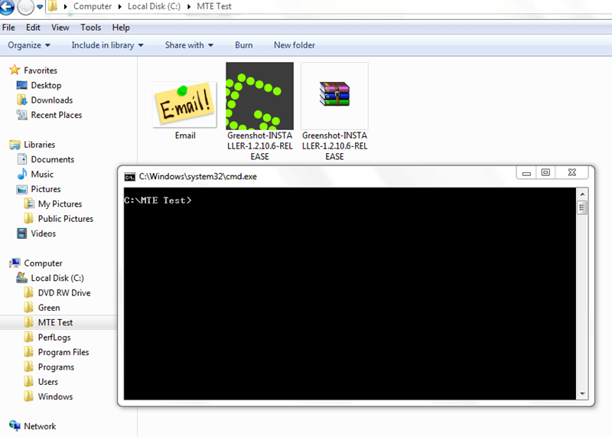The width and height of the screenshot is (612, 437).
Task: Click the Desktop icon in Favorites
Action: (x=22, y=85)
